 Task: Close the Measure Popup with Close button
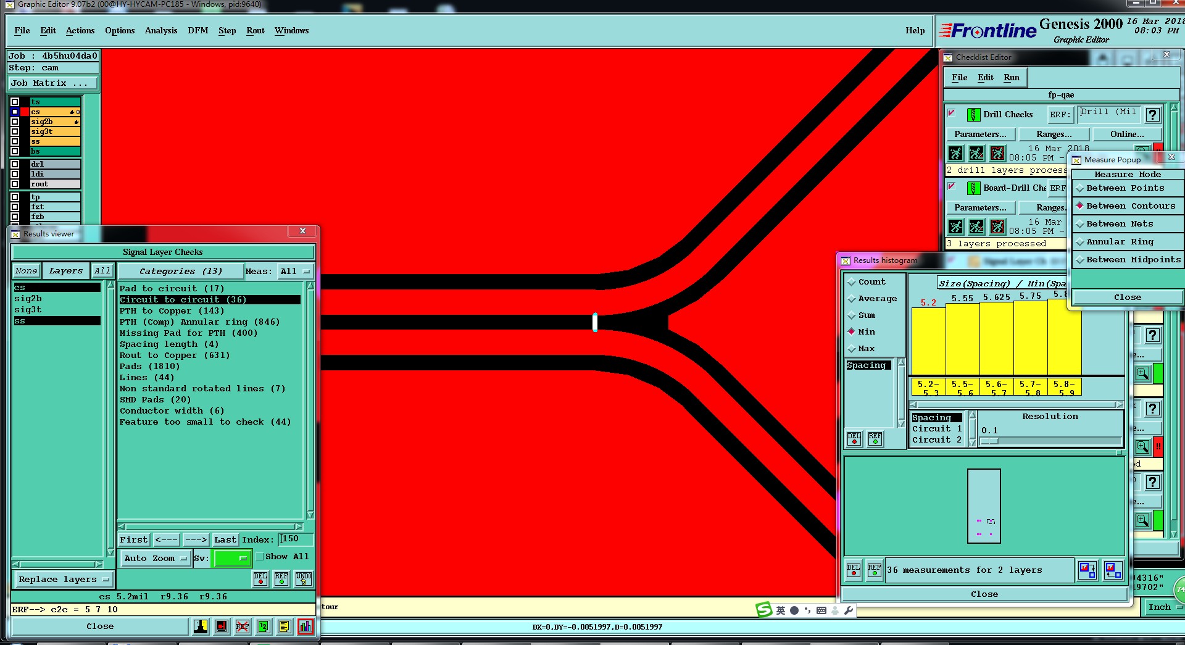click(1128, 298)
